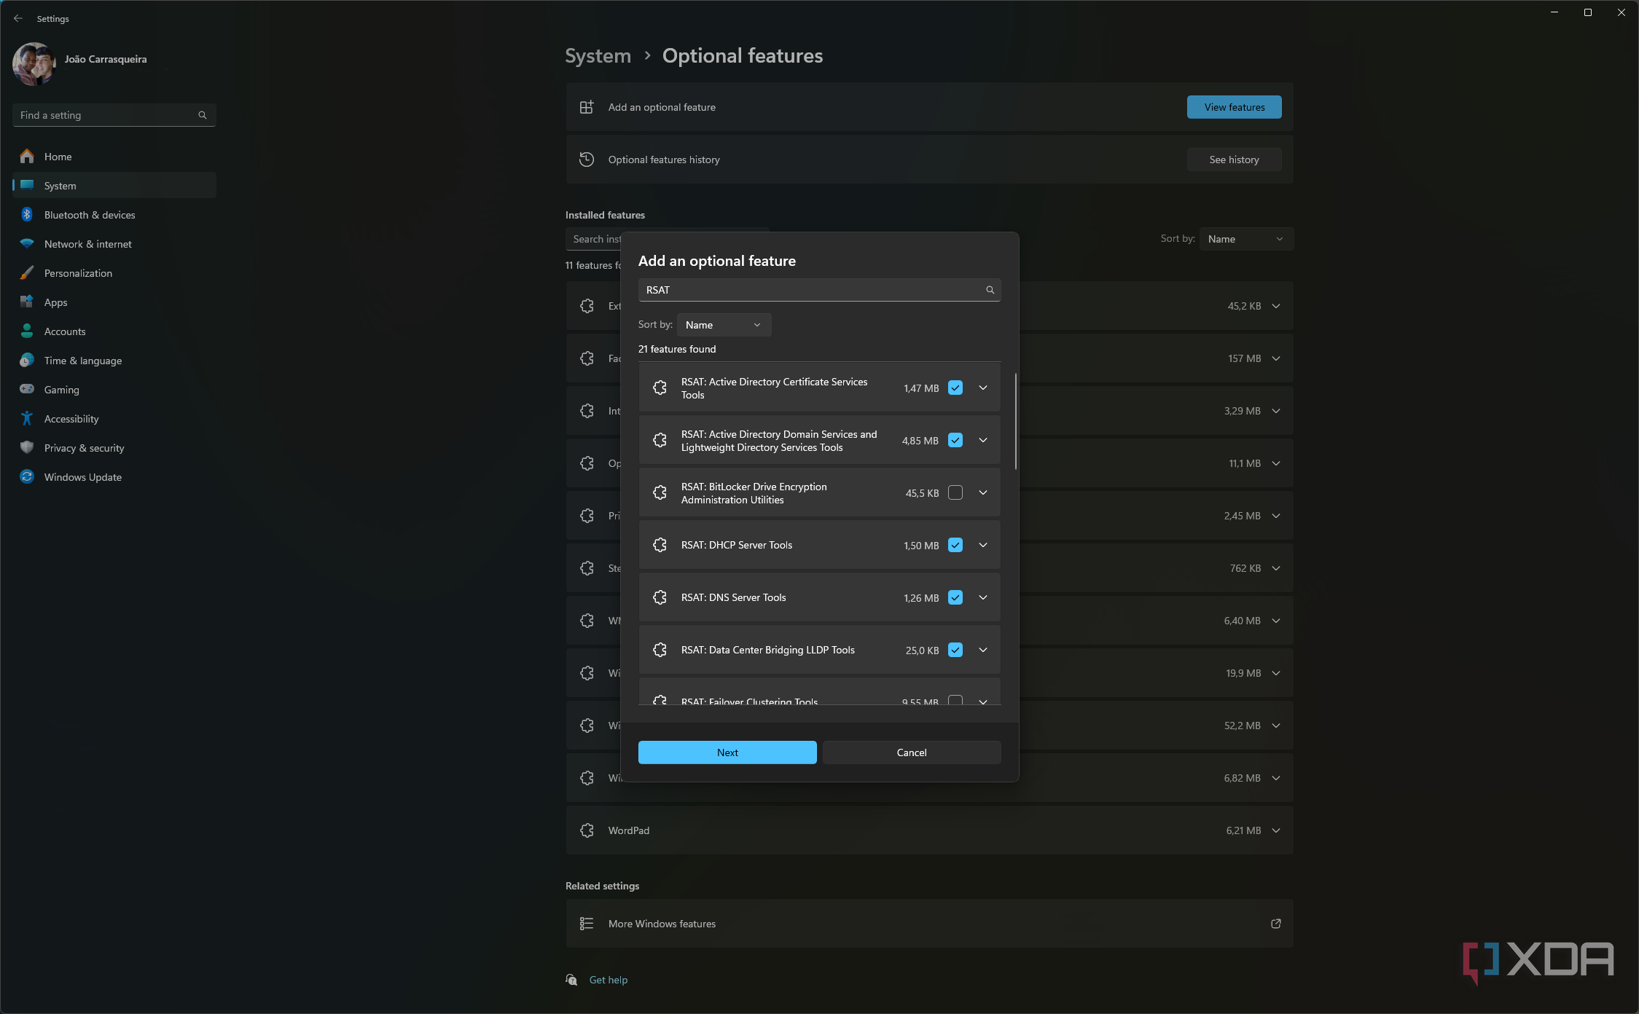Click the back arrow in Settings title bar
Viewport: 1639px width, 1014px height.
tap(18, 18)
